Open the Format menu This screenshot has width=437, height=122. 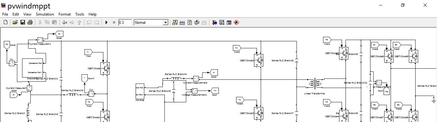point(65,14)
